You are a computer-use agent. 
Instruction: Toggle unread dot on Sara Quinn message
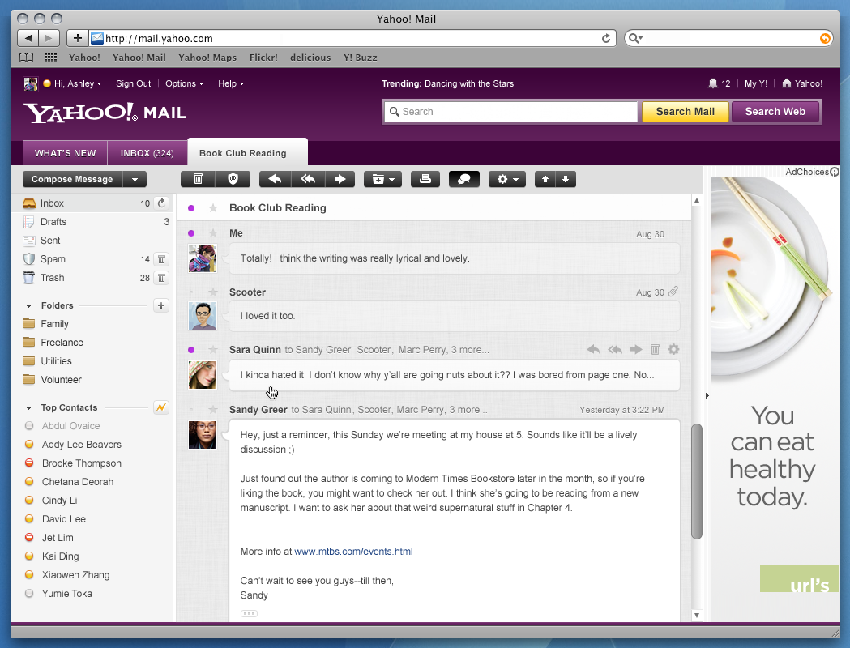[x=191, y=350]
